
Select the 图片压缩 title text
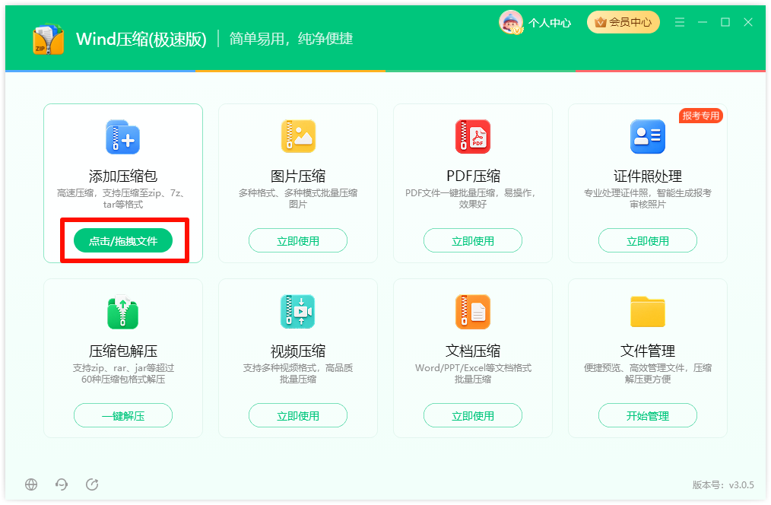click(298, 176)
